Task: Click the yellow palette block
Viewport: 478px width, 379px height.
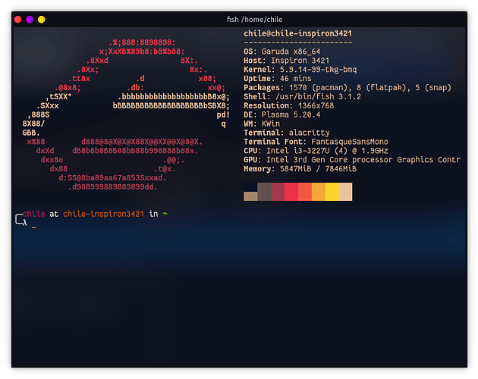Action: coord(332,192)
